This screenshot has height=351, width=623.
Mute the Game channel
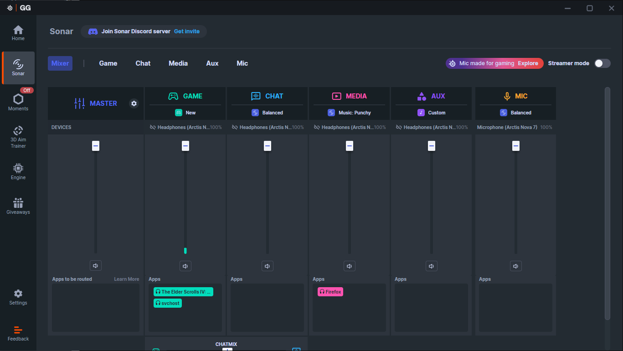tap(185, 266)
